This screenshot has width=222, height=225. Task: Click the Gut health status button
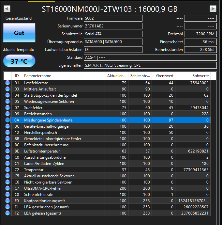pos(19,33)
